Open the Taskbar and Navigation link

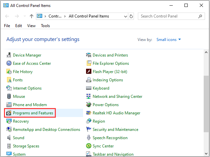(113, 154)
